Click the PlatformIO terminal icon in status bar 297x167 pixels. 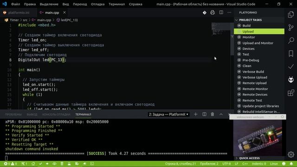pos(92,164)
